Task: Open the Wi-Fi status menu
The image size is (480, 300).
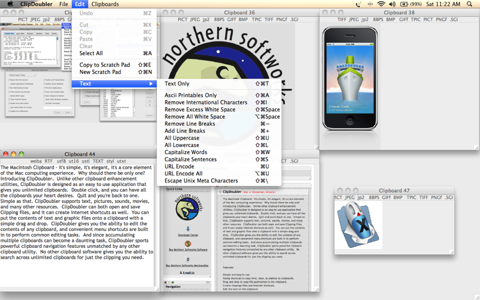Action: [x=381, y=4]
